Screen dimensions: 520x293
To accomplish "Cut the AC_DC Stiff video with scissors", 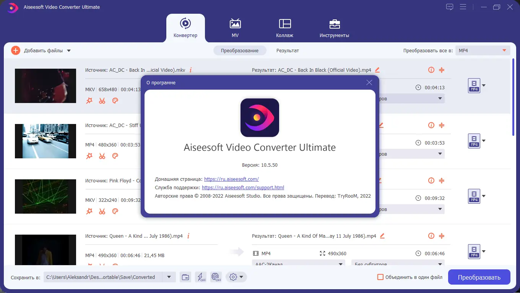I will [x=102, y=156].
